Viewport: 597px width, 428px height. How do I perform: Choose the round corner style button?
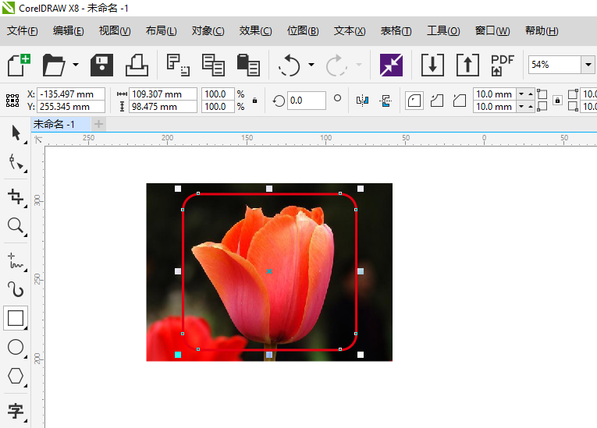(414, 101)
